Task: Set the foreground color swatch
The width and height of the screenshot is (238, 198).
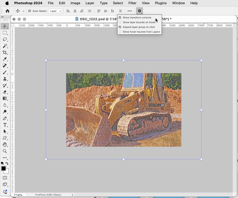Action: 3,168
